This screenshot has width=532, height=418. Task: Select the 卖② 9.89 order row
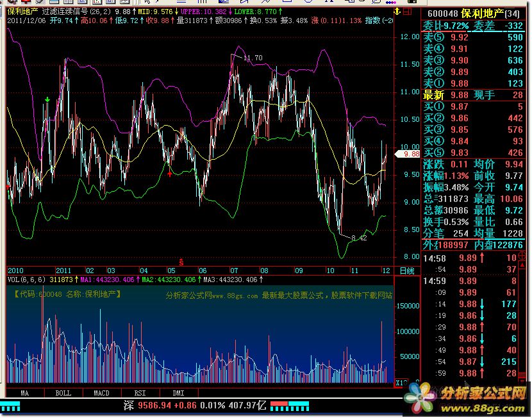pyautogui.click(x=473, y=72)
